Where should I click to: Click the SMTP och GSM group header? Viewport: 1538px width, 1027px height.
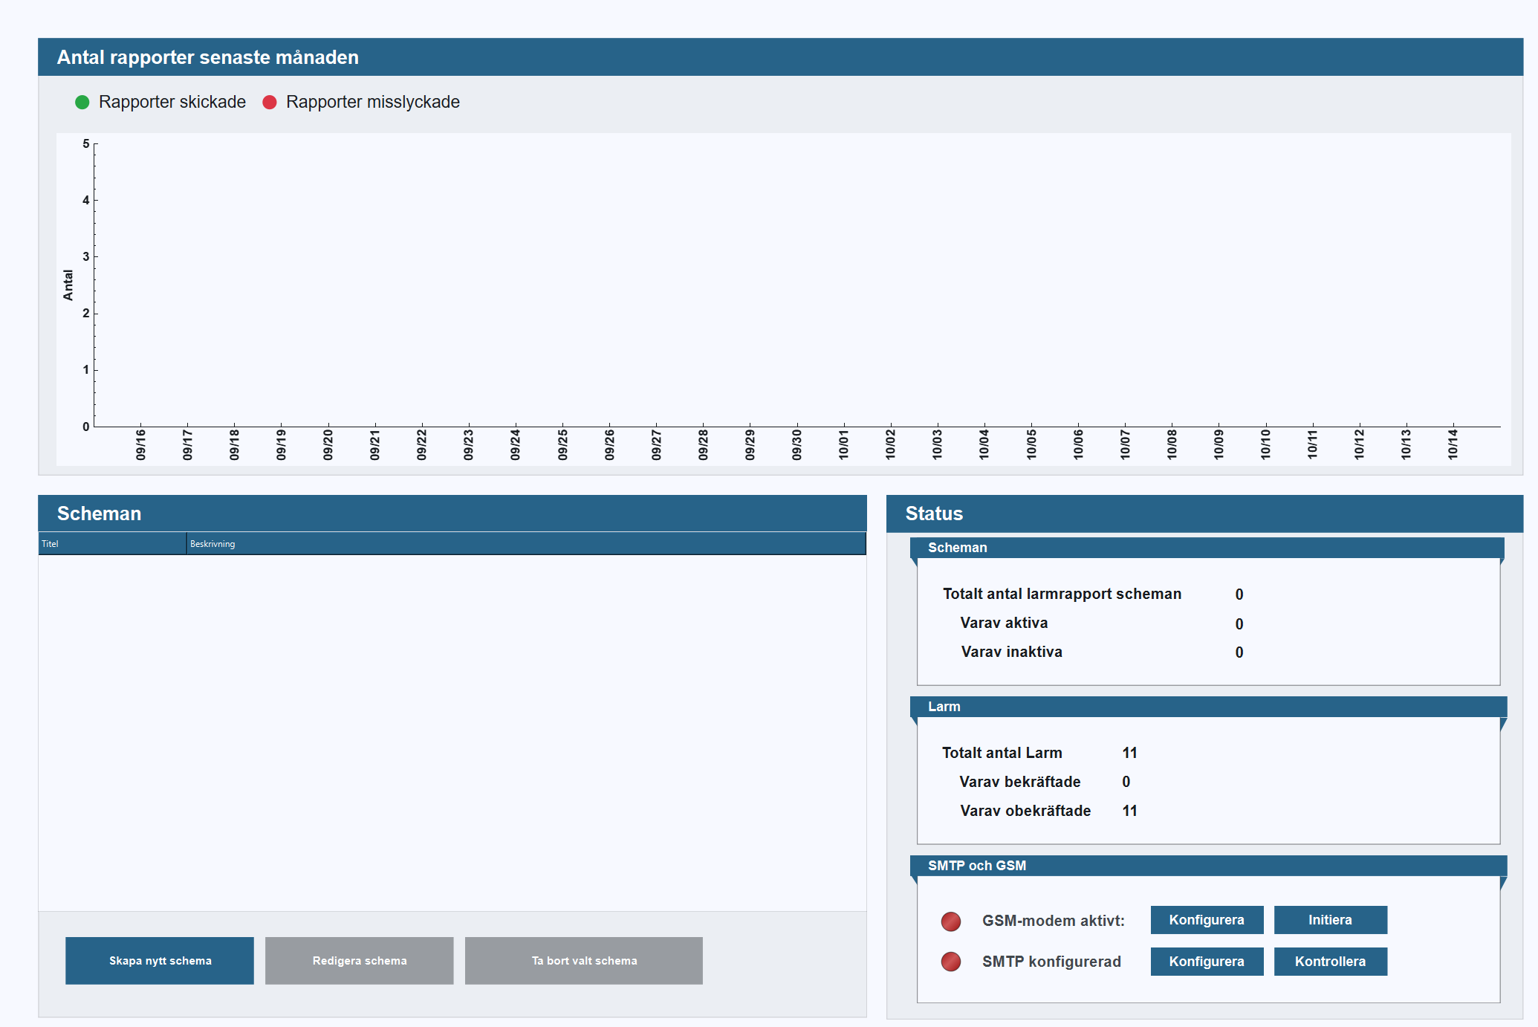[1208, 866]
